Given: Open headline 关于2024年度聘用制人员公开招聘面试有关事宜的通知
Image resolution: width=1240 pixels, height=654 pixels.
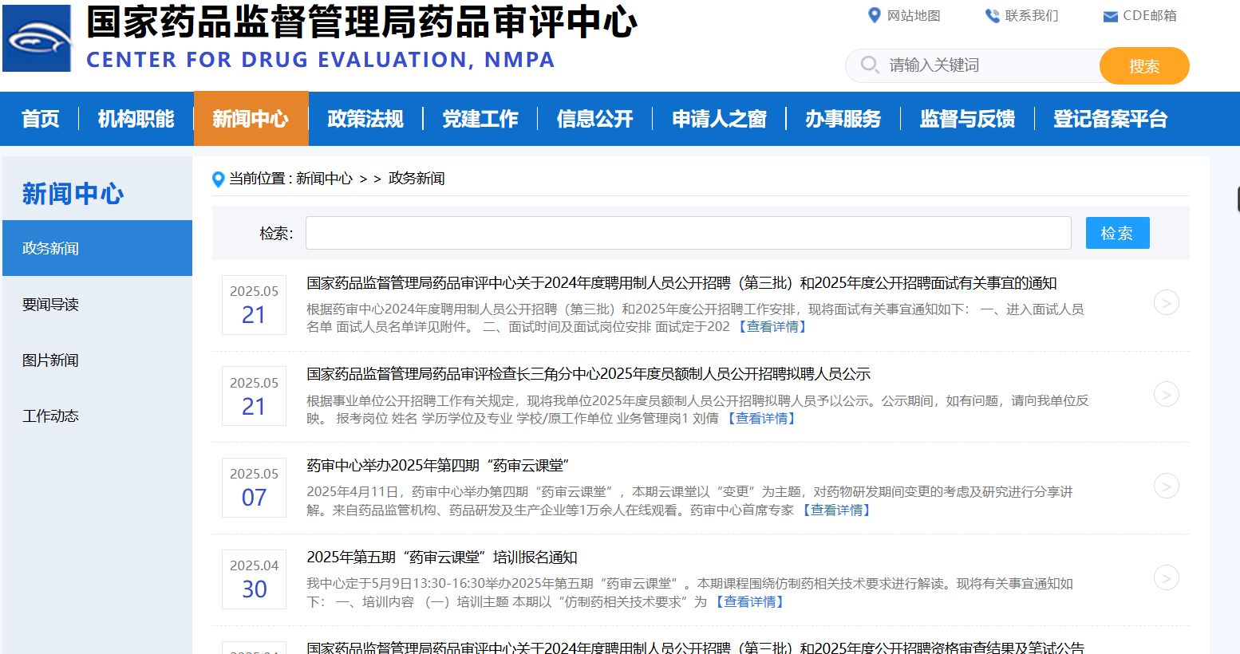Looking at the screenshot, I should (681, 283).
